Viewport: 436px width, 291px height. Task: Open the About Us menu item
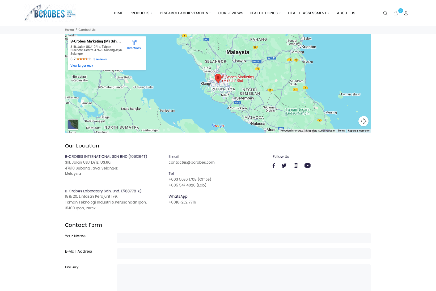(346, 13)
